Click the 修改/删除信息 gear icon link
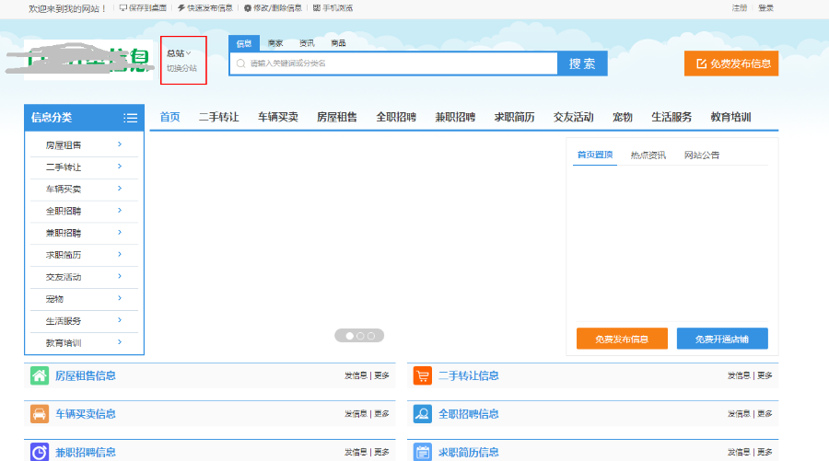Viewport: 829px width, 461px height. click(x=273, y=8)
